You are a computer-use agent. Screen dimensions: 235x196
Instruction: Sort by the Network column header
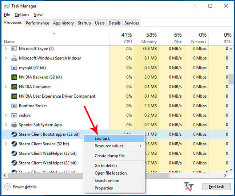click(196, 38)
